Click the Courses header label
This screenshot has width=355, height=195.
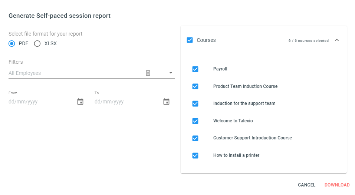[x=206, y=40]
